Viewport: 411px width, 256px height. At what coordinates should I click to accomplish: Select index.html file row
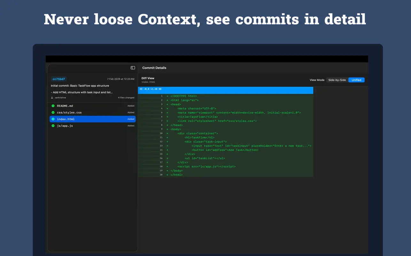point(93,119)
